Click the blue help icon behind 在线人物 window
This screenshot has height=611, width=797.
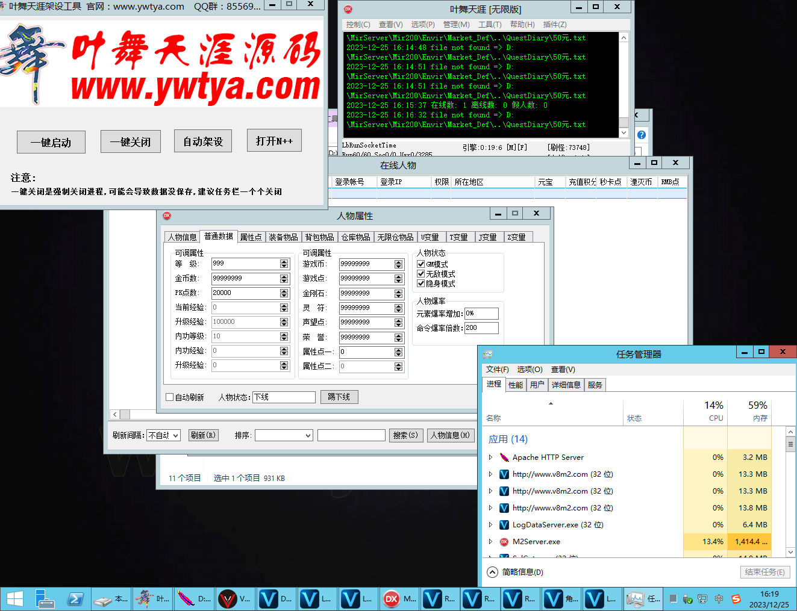pos(642,135)
